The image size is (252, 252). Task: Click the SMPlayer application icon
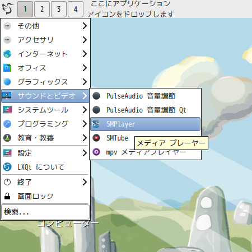tap(96, 124)
